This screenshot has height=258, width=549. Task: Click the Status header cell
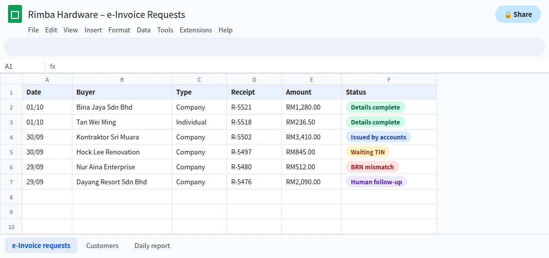pos(389,92)
